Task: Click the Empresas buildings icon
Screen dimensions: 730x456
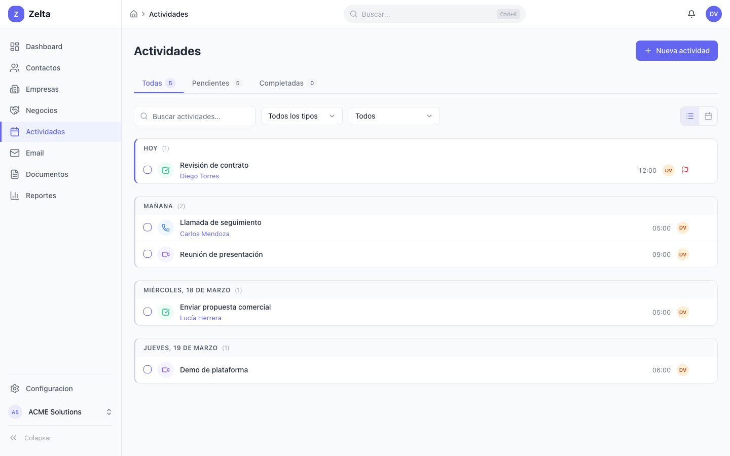Action: click(x=15, y=89)
